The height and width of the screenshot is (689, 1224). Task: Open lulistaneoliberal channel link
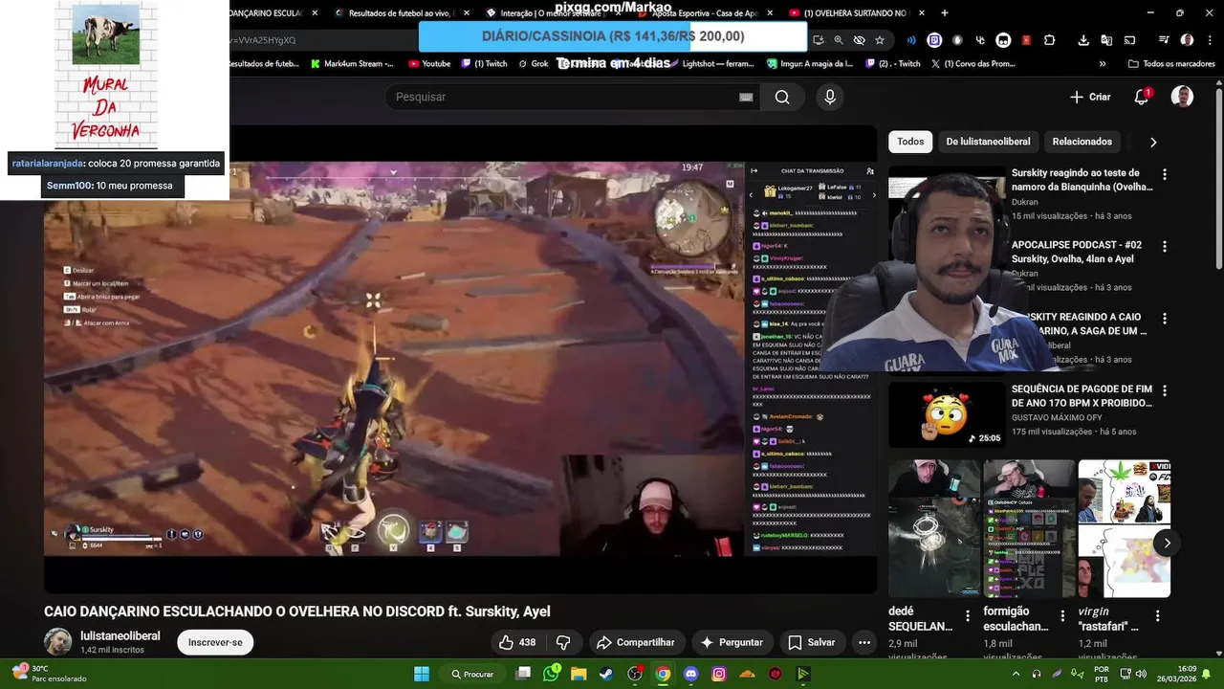[120, 635]
